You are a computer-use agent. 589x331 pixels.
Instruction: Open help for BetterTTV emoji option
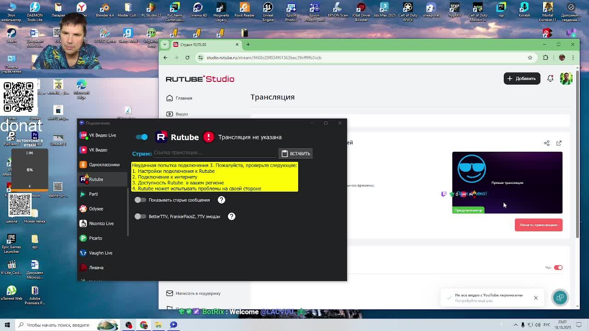[x=231, y=217]
